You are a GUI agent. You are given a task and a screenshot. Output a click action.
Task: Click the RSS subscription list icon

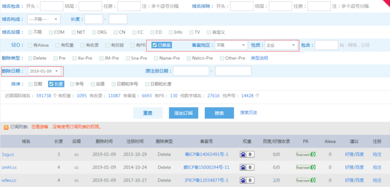click(x=6, y=127)
